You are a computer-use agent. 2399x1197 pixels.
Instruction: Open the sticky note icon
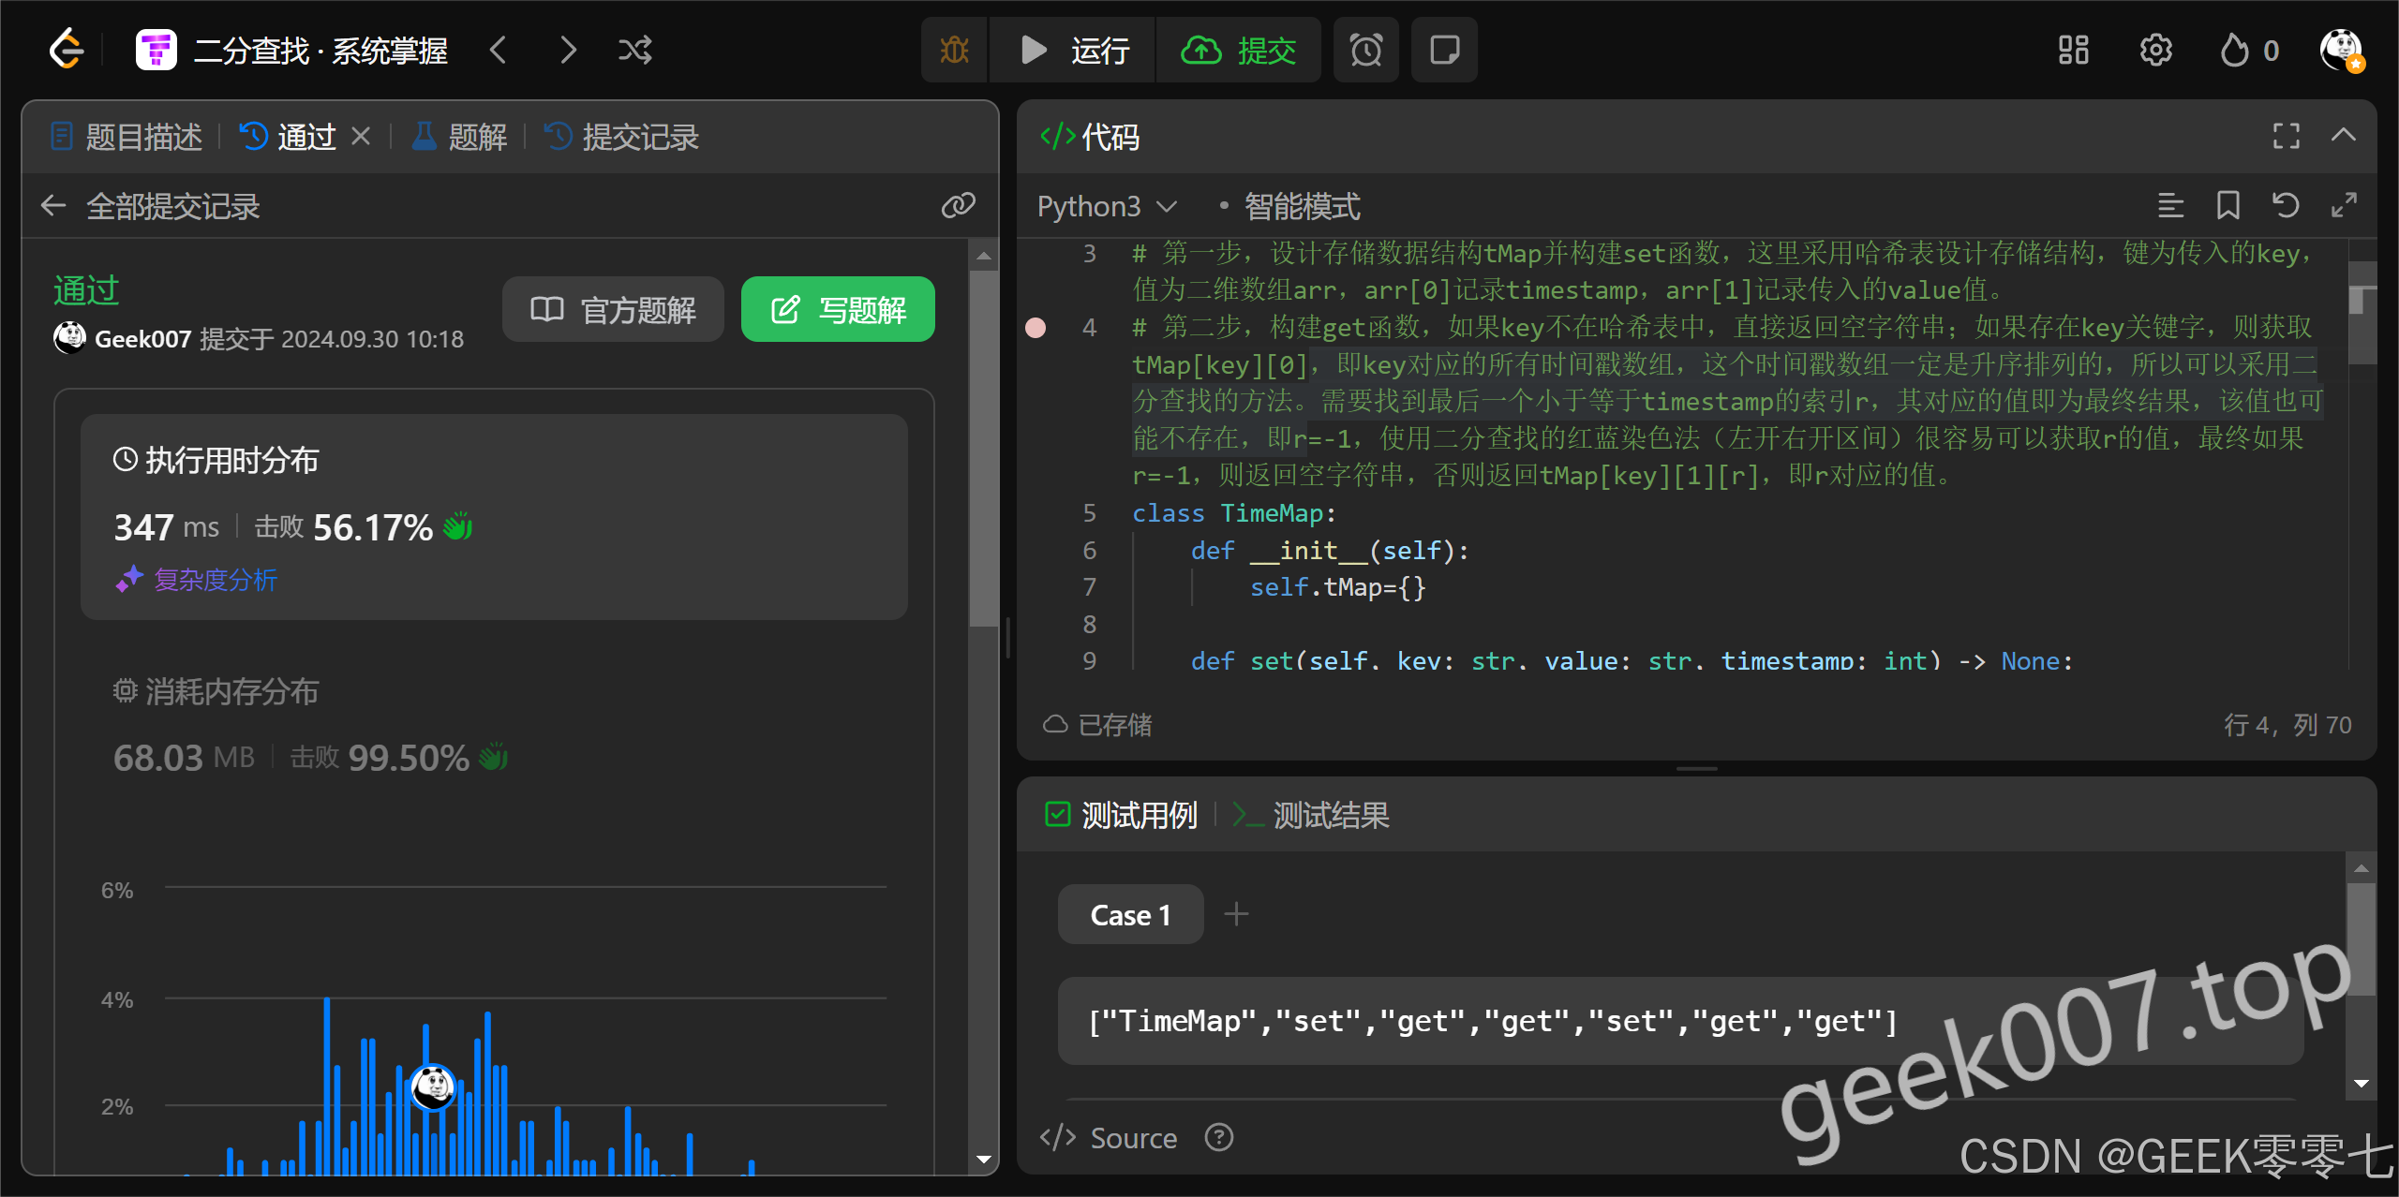[1444, 50]
